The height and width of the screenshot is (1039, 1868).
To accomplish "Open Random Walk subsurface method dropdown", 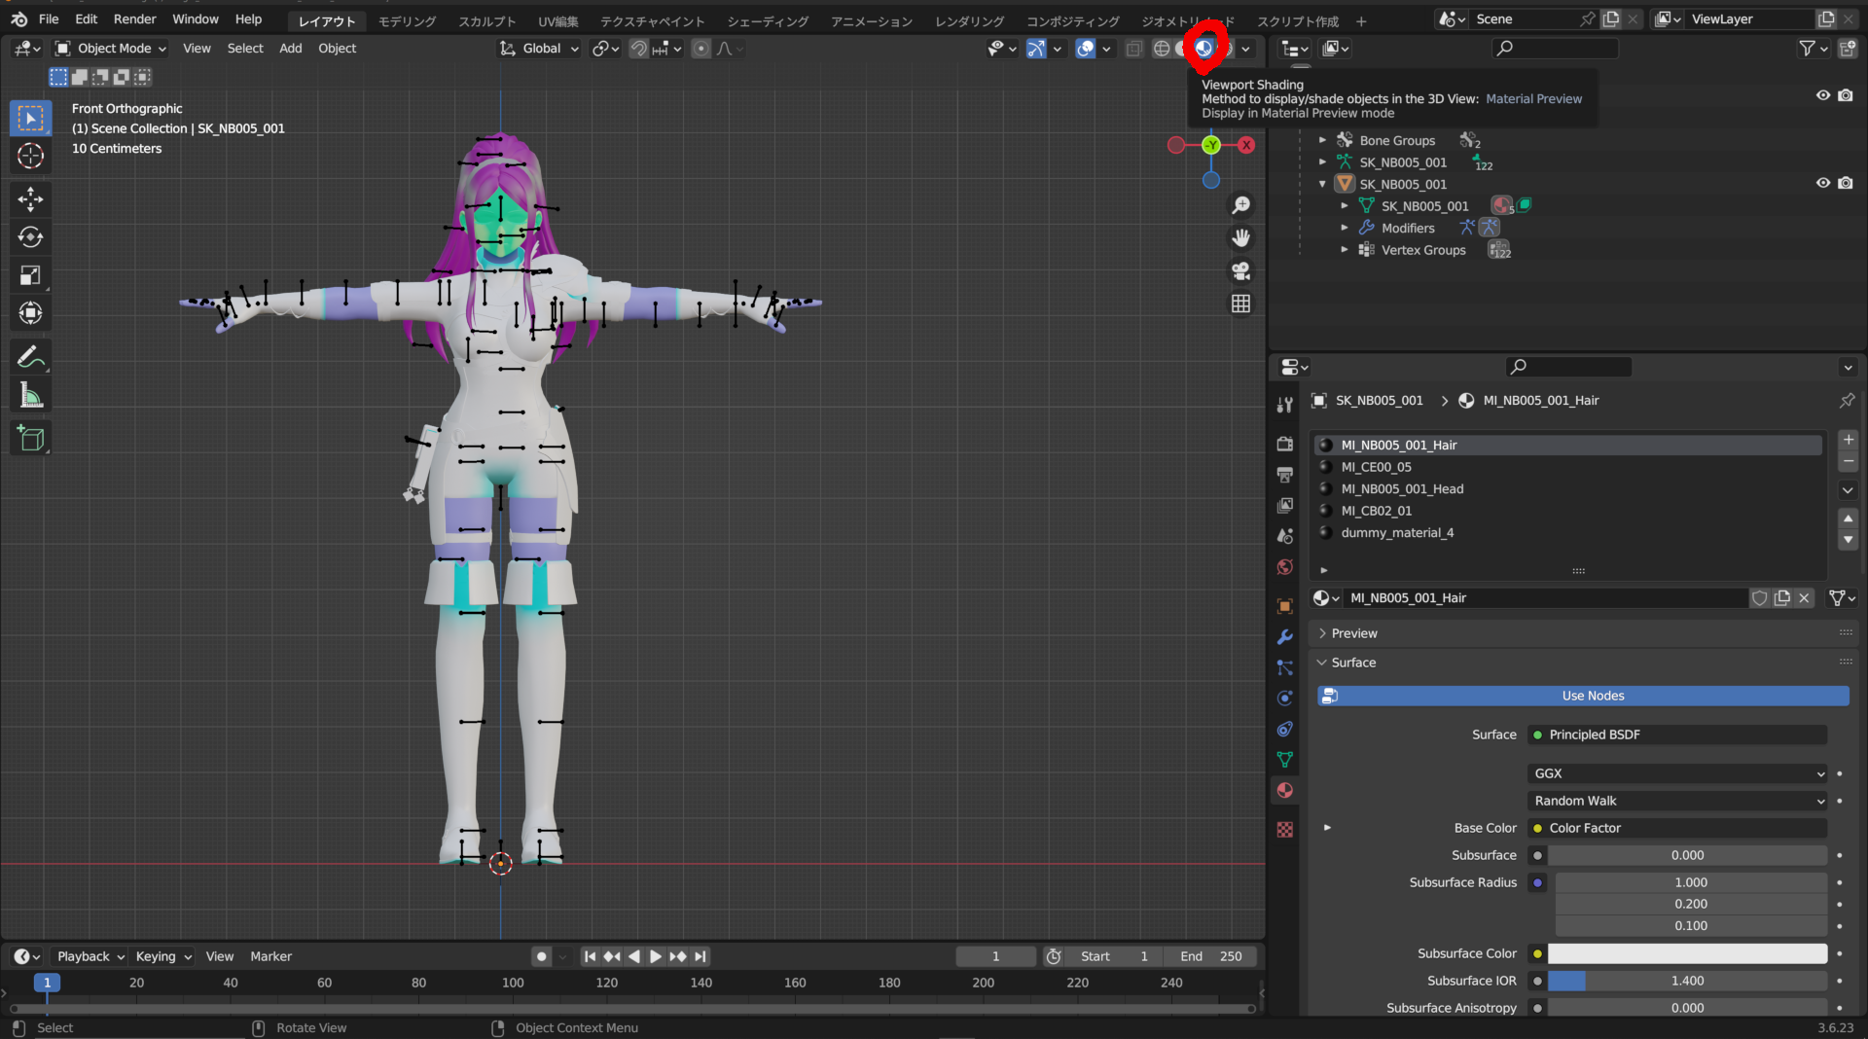I will coord(1677,802).
